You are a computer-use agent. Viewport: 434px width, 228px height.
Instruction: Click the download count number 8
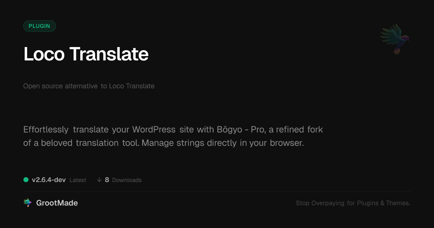[107, 180]
